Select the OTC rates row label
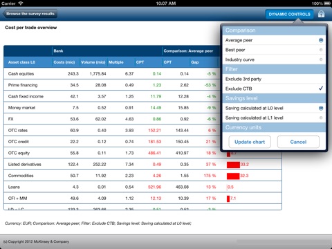 [x=18, y=130]
